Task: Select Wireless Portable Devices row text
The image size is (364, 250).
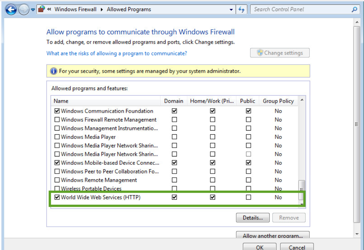Action: [x=91, y=189]
